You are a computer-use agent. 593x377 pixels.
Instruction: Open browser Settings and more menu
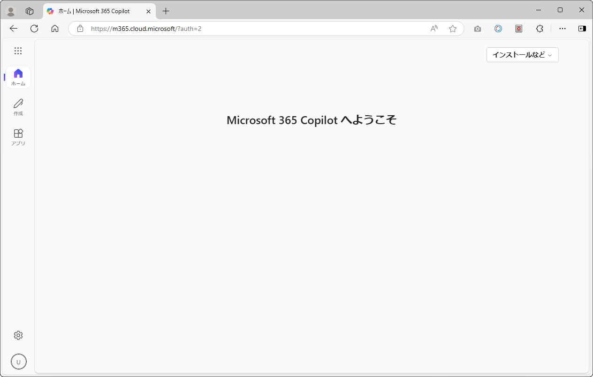tap(563, 29)
